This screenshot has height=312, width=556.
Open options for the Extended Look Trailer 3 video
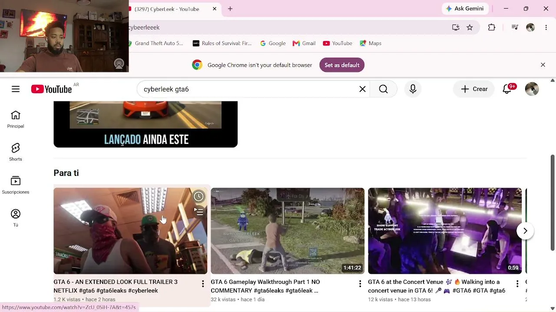pyautogui.click(x=202, y=284)
